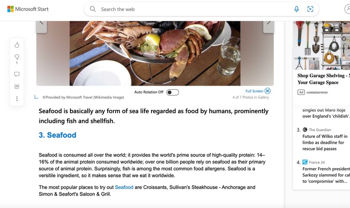Read Guardian story about Wilko staff
The height and width of the screenshot is (208, 350).
(x=323, y=142)
